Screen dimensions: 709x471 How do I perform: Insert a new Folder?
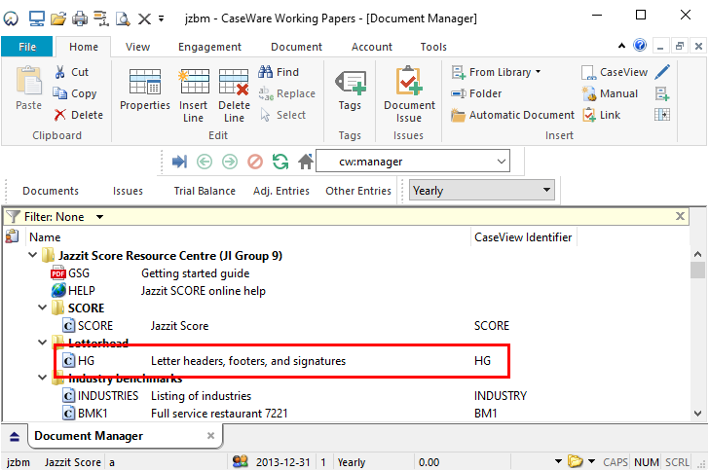(476, 93)
